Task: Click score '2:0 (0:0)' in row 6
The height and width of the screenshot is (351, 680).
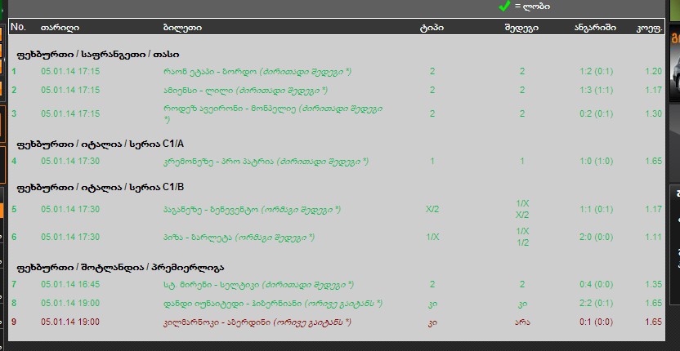Action: pos(597,237)
